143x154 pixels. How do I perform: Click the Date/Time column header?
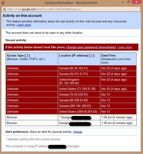[118, 59]
